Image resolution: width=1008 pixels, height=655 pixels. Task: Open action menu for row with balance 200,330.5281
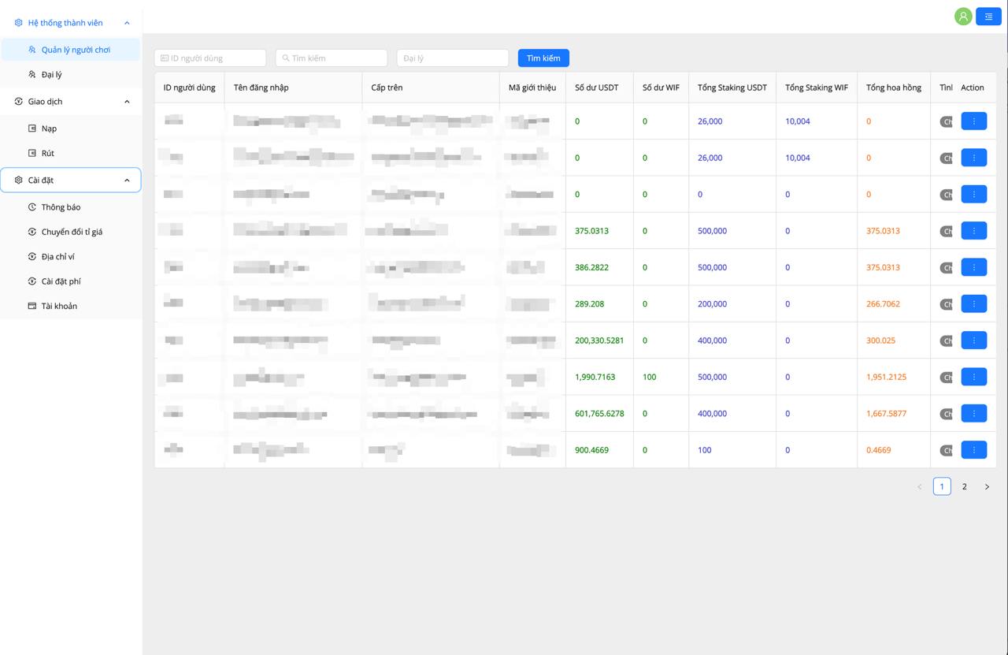click(974, 341)
